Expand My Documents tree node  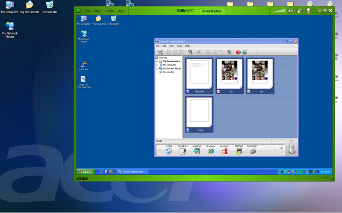point(157,61)
